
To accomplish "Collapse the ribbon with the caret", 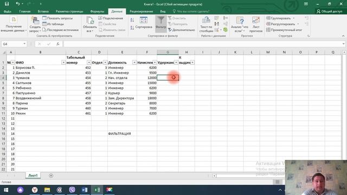I will click(x=343, y=36).
